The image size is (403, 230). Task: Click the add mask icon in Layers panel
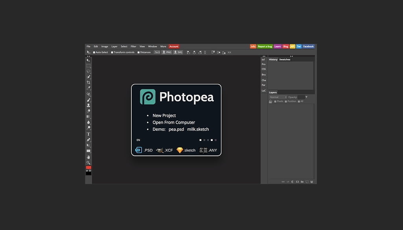click(297, 182)
